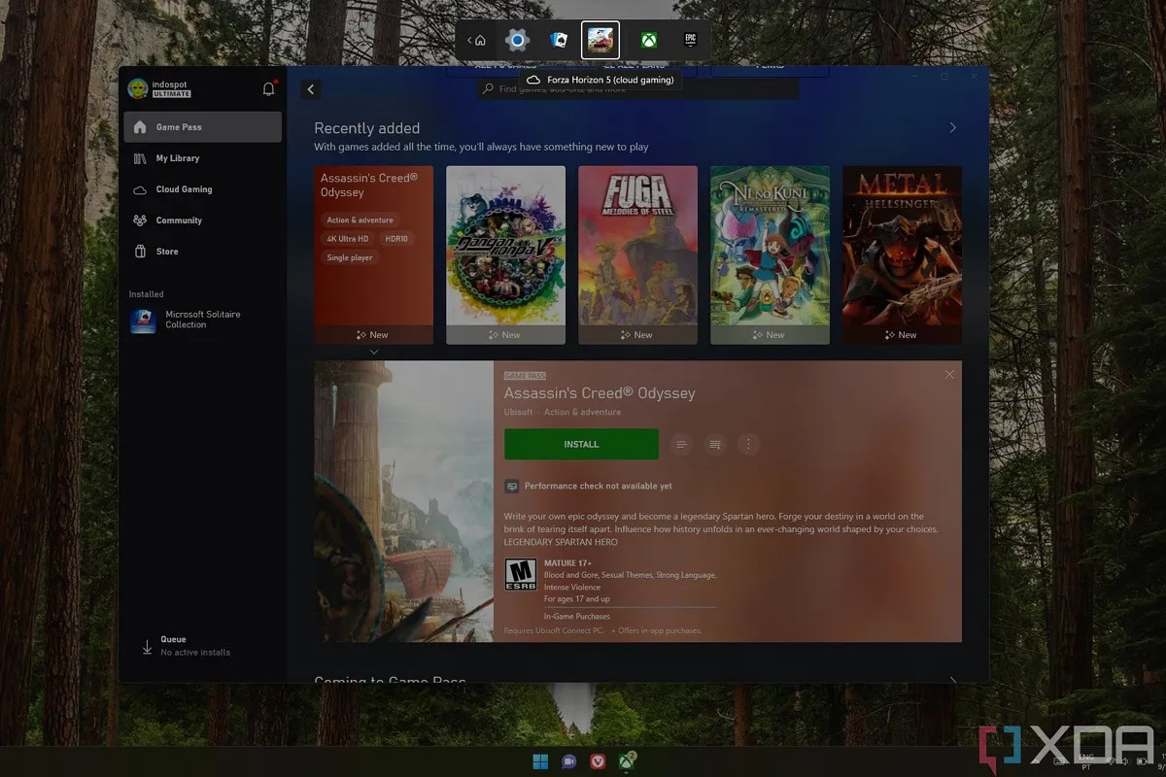Select the Assassin's Creed Odyssey card
This screenshot has width=1166, height=777.
pos(374,254)
